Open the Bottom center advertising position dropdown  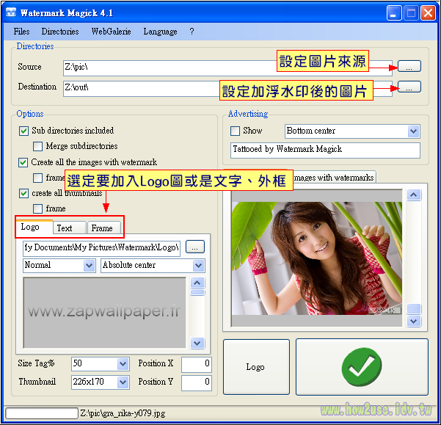413,131
